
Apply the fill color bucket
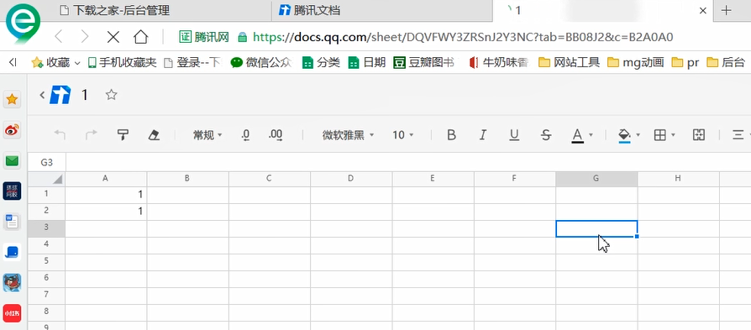point(624,135)
